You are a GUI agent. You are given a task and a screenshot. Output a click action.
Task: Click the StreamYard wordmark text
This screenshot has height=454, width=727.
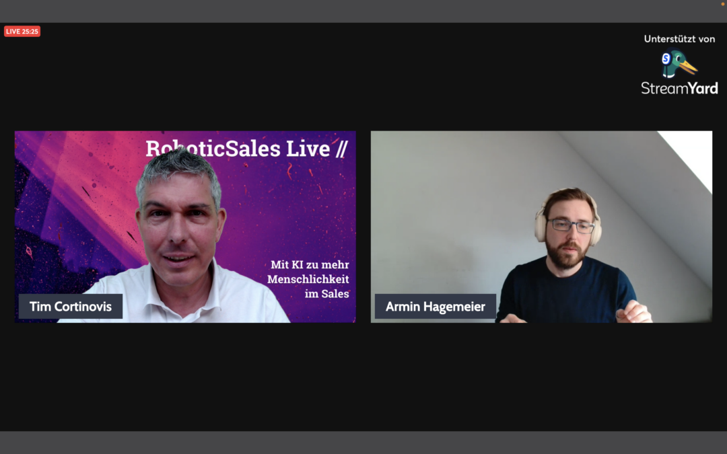pos(679,88)
